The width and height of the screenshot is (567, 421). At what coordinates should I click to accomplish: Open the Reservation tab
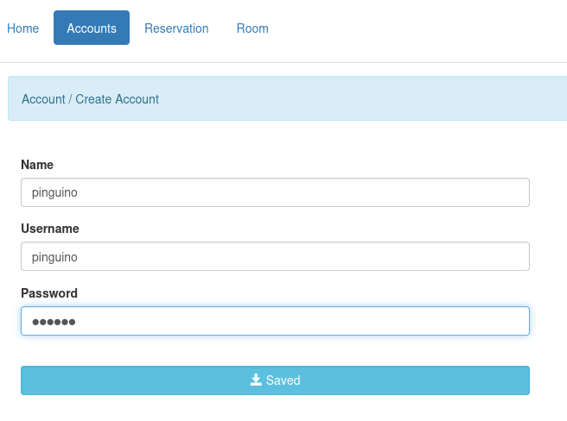click(x=176, y=28)
